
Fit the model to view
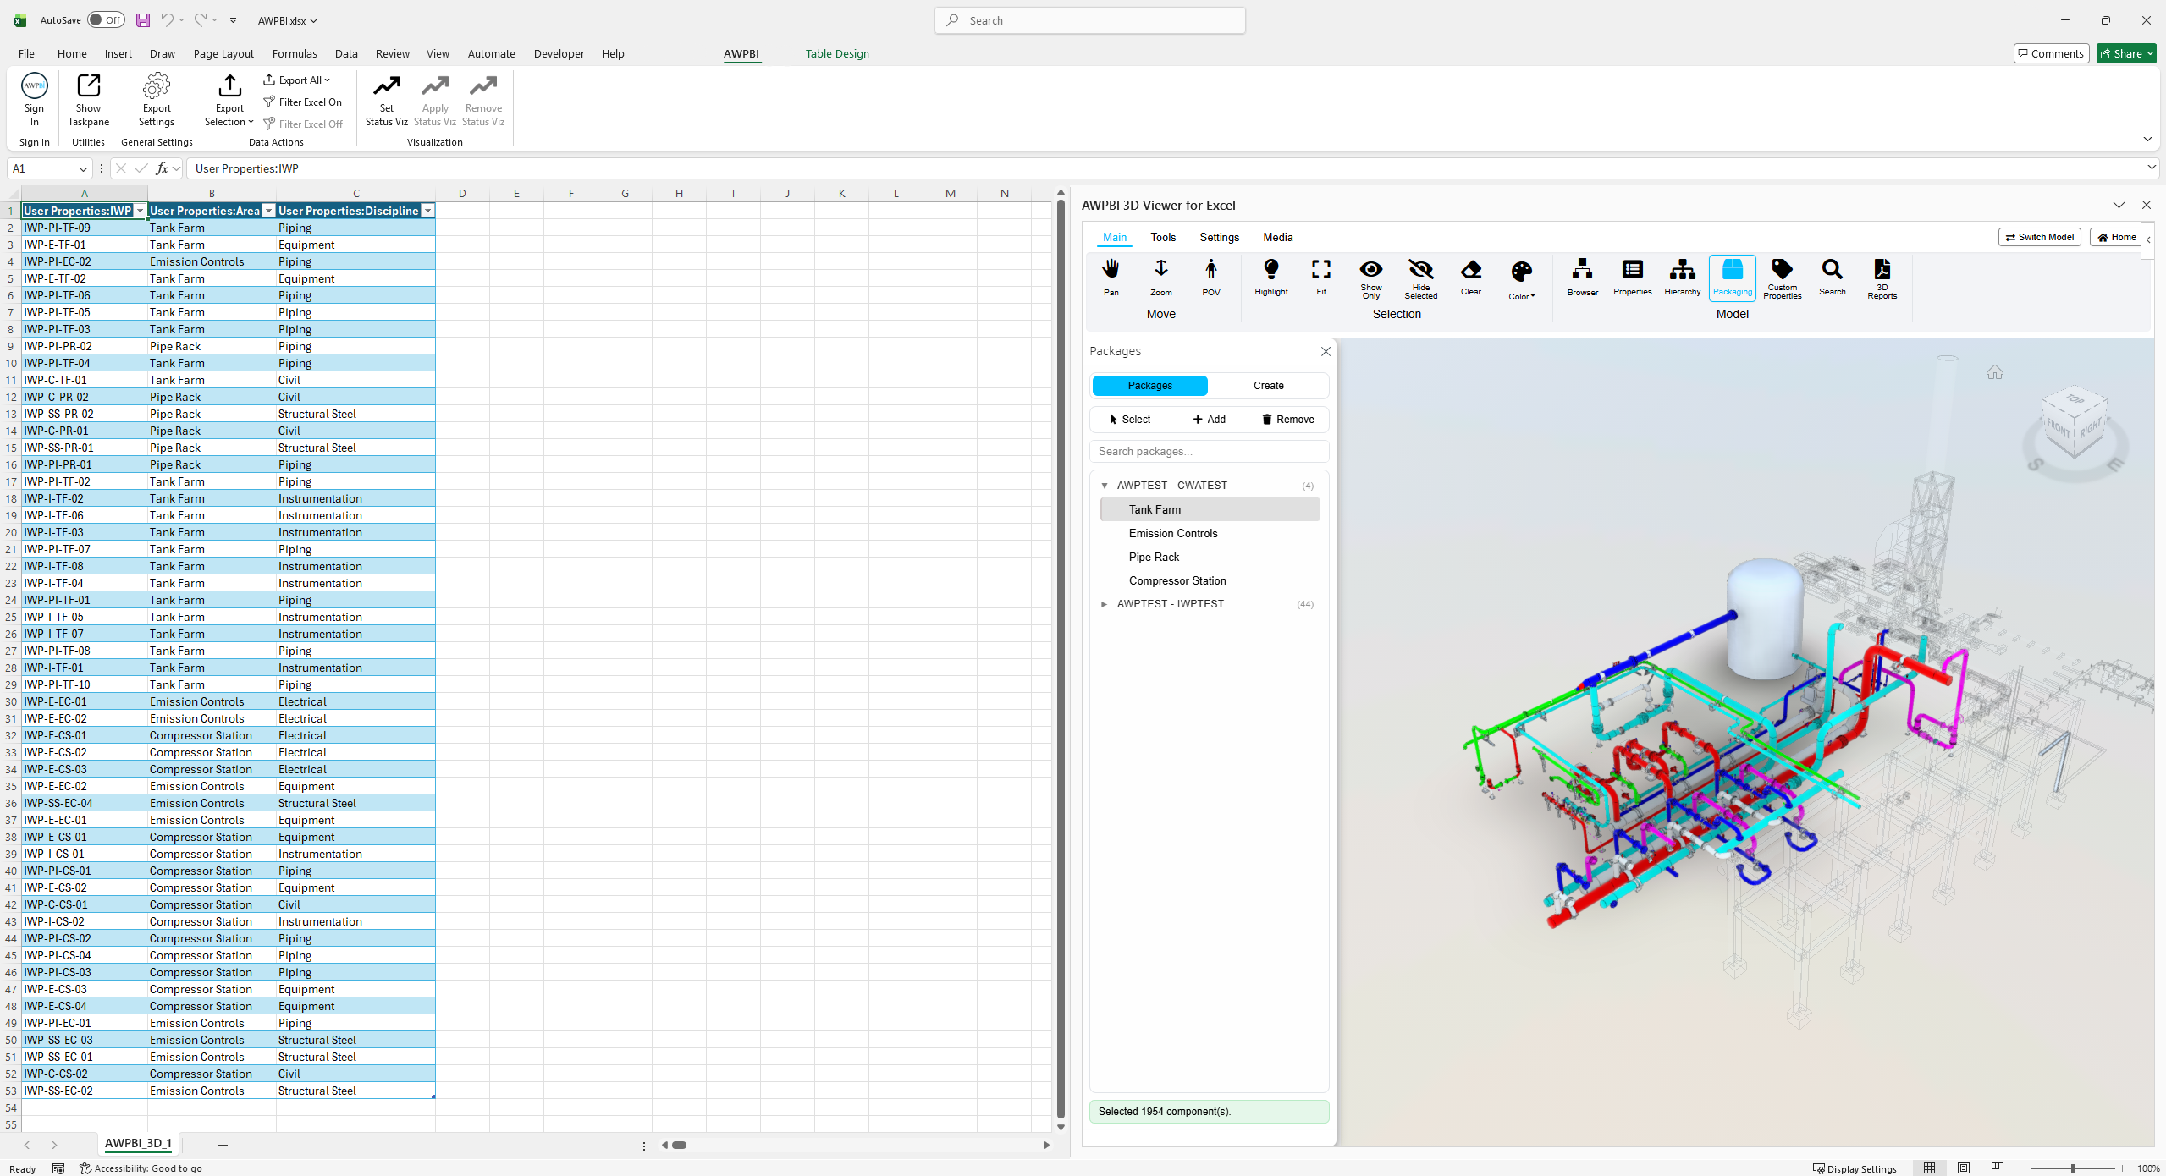(1320, 278)
